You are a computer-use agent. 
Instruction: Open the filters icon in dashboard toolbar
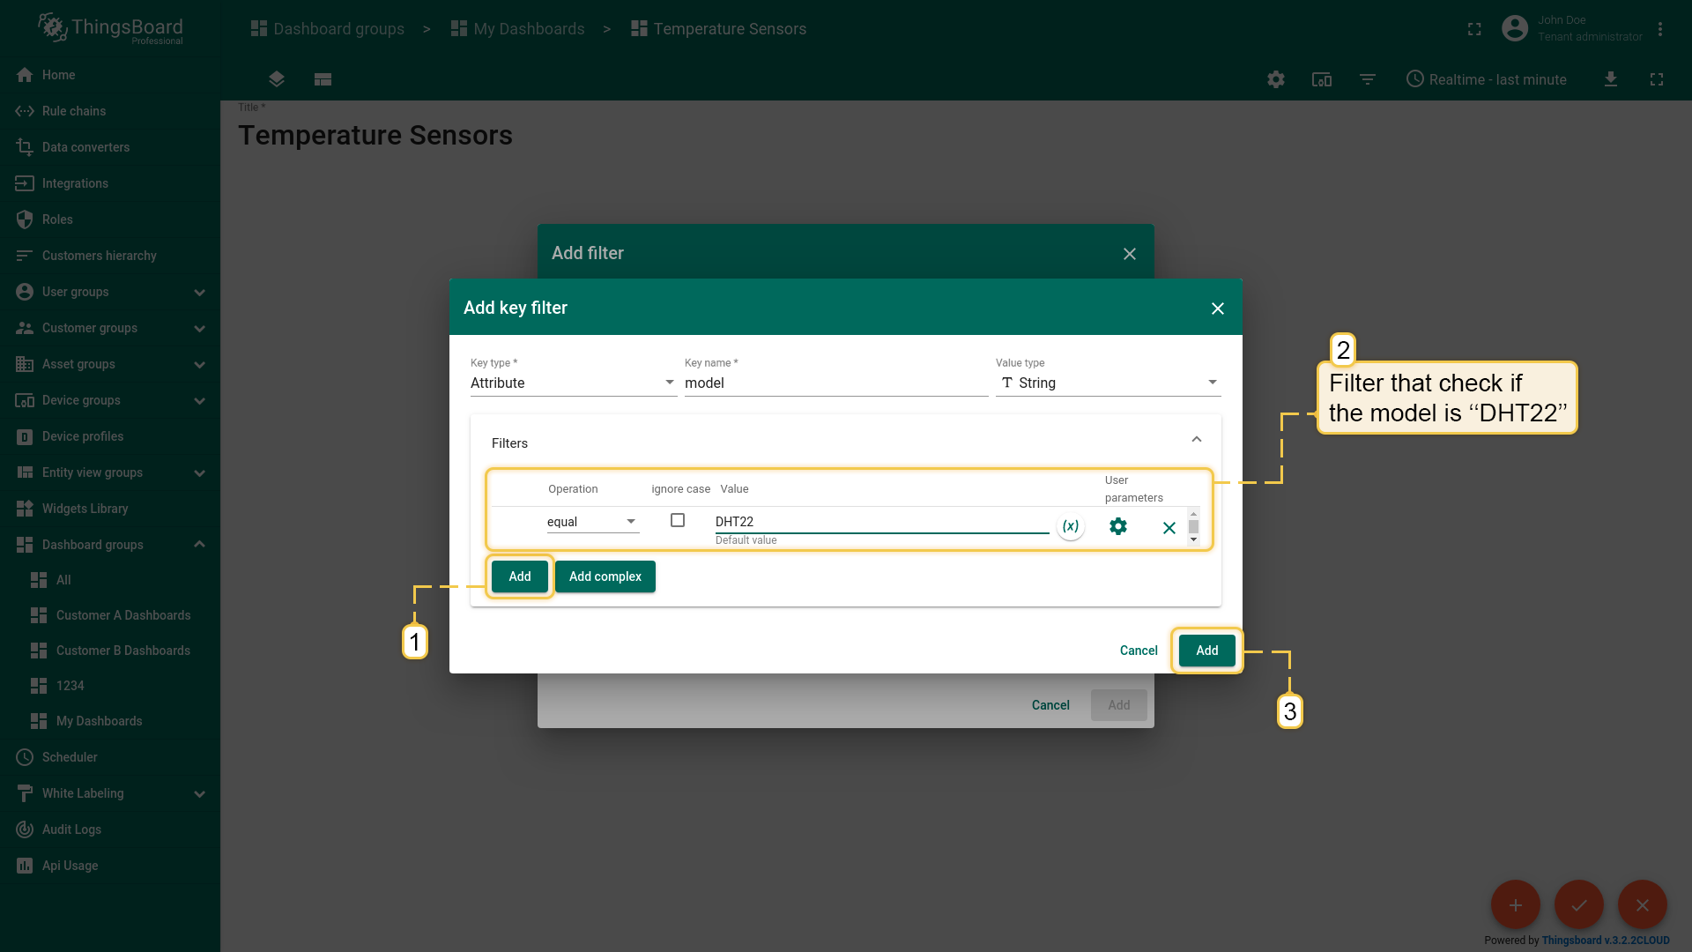coord(1367,79)
